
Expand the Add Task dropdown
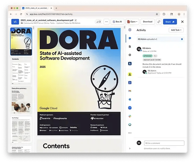pos(176,30)
